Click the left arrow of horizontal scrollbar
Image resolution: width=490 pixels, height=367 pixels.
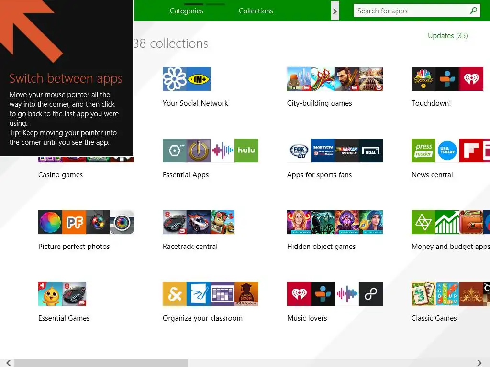[8, 363]
